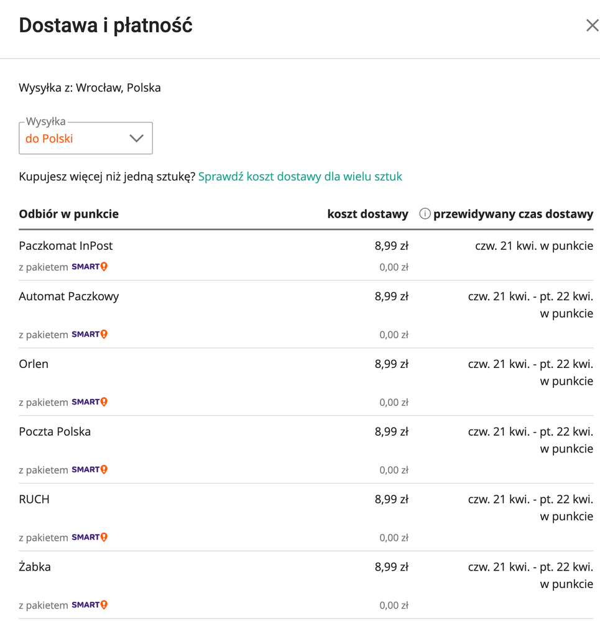Click the SMART badge under Paczkomat InPost
The image size is (600, 621).
(90, 267)
